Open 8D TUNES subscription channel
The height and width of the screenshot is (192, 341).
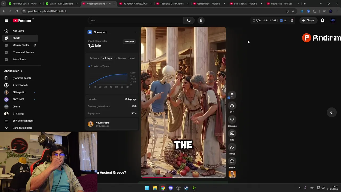[20, 99]
